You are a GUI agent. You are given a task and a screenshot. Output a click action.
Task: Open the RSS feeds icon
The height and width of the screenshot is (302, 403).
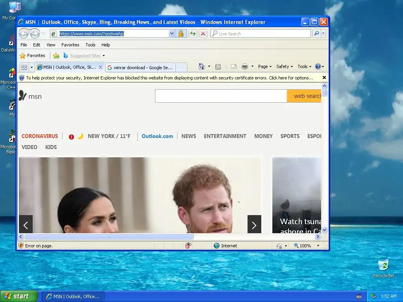tap(218, 67)
